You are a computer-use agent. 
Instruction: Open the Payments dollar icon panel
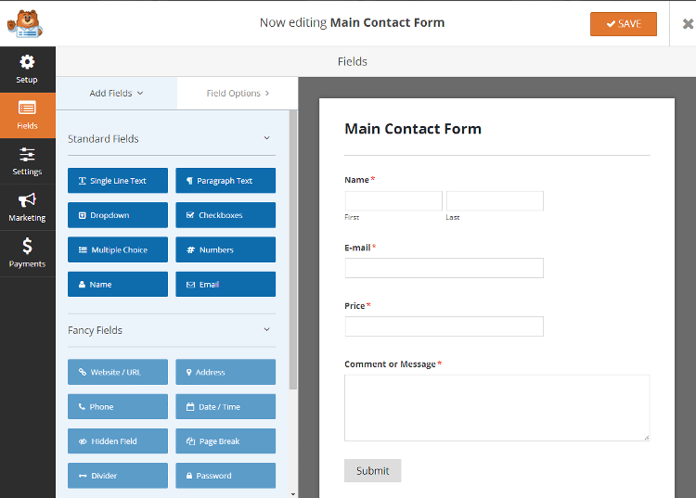(27, 253)
